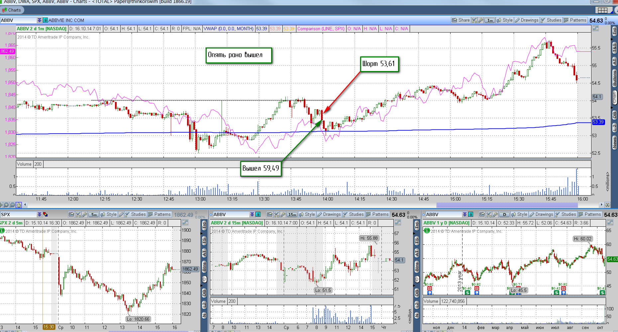The image size is (618, 332).
Task: Click green info icon on daily ABBV chart
Action: pos(427,230)
